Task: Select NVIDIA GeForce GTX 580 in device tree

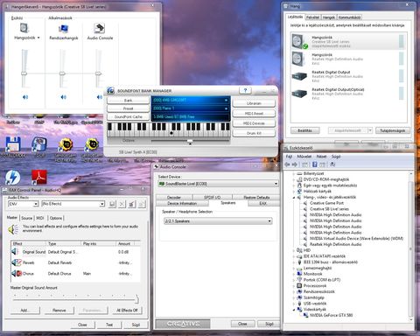Action: [x=331, y=315]
